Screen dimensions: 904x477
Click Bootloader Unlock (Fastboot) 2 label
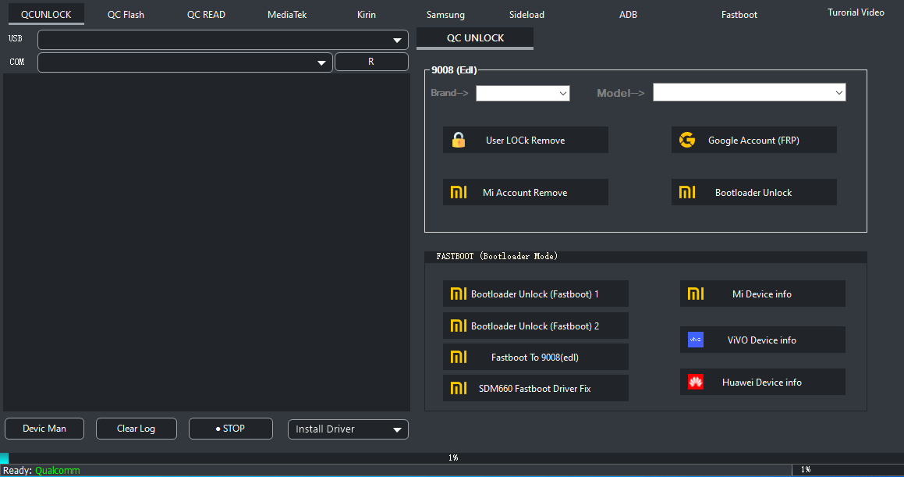tap(534, 326)
